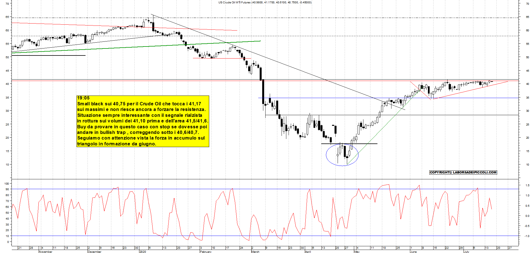Select the 2020 year label on time axis
Screen dimensions: 530x253
point(143,252)
